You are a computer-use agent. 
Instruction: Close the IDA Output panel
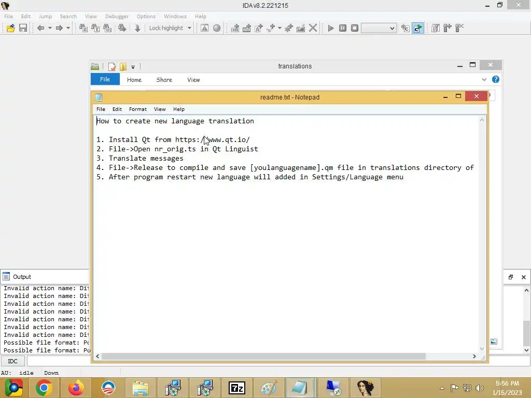524,277
